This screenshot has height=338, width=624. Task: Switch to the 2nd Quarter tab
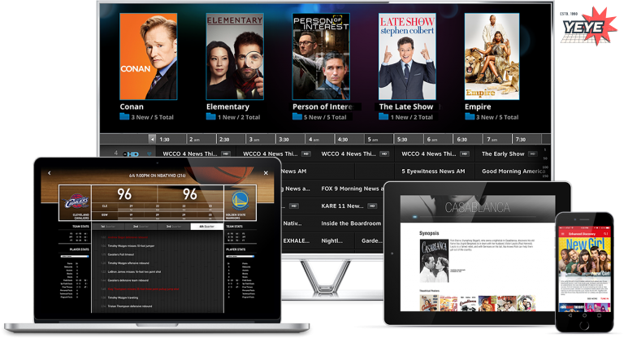[x=141, y=226]
